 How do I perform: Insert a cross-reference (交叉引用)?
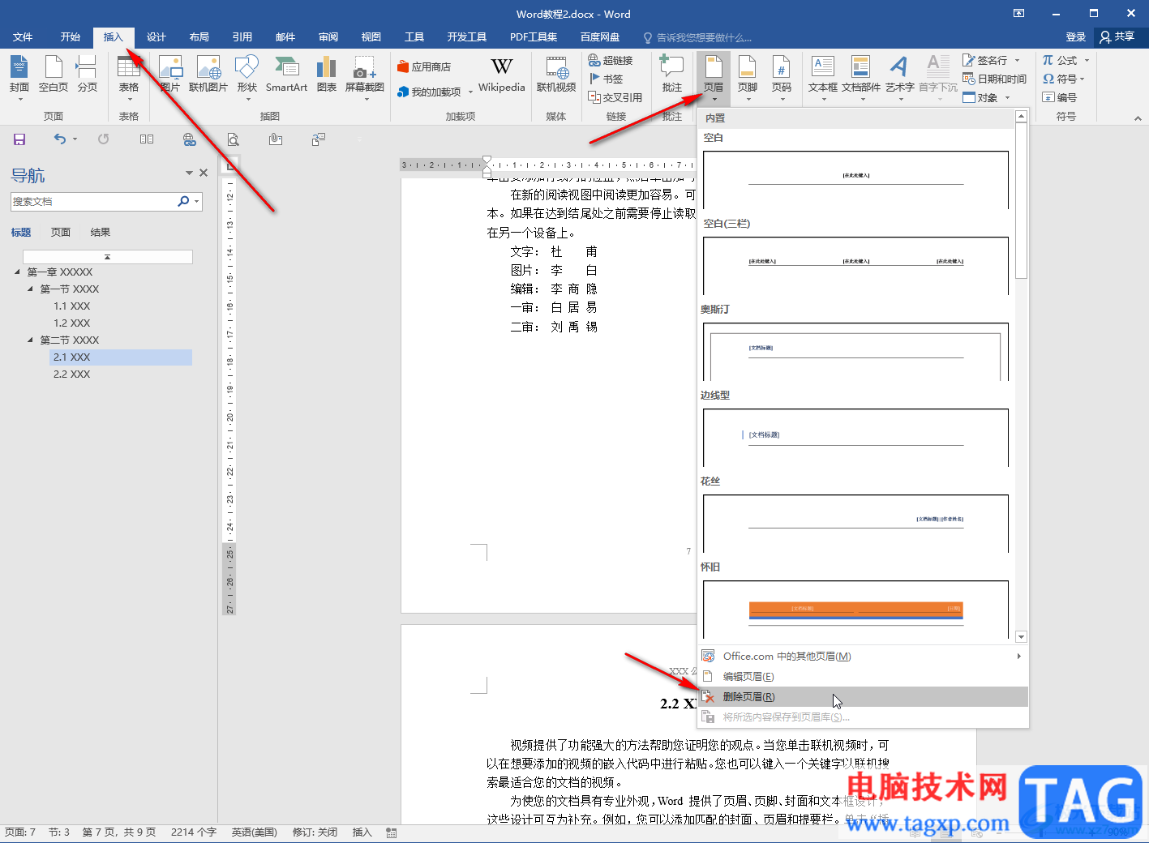615,97
